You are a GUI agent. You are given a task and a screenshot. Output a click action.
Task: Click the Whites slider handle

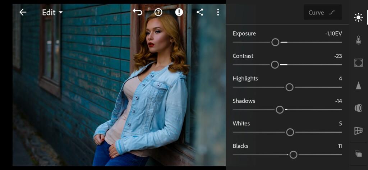[290, 132]
